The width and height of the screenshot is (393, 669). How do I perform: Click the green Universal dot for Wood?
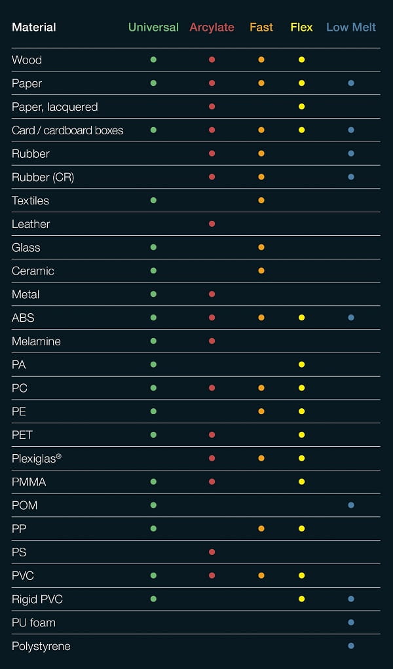153,60
